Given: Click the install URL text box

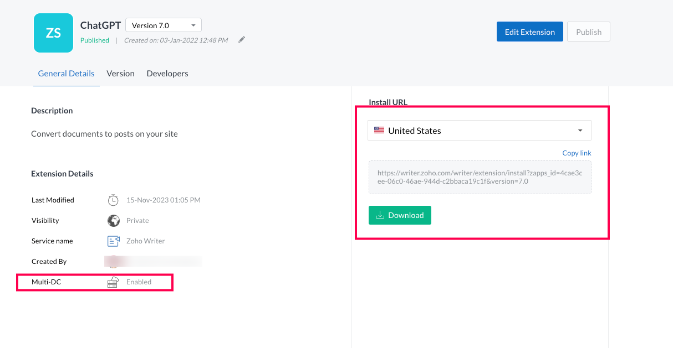Looking at the screenshot, I should pyautogui.click(x=480, y=177).
